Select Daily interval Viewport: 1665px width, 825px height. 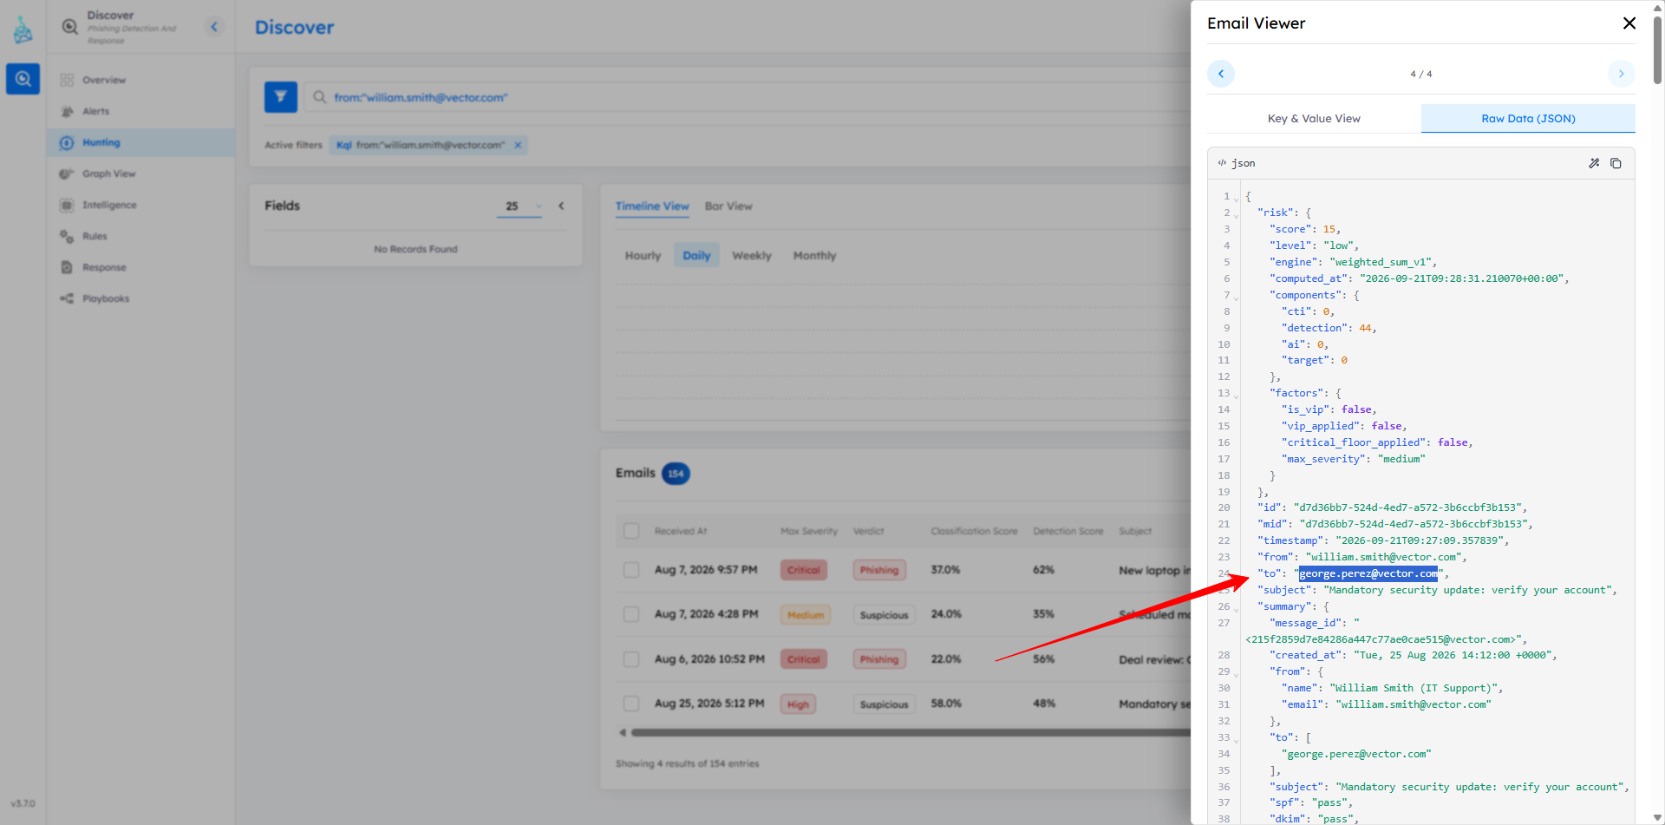[696, 256]
